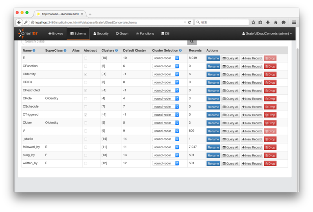Screen dimensions: 313x212
Task: Click the OrientDB logo
Action: click(28, 33)
